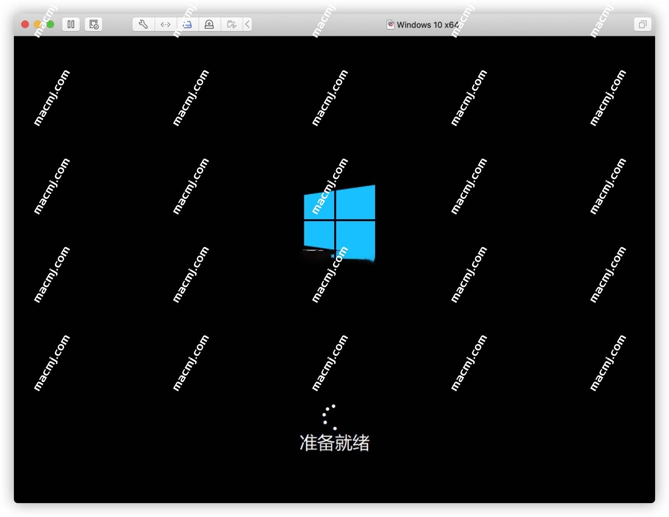The height and width of the screenshot is (517, 669).
Task: Minimize the virtual machine window
Action: coord(37,24)
